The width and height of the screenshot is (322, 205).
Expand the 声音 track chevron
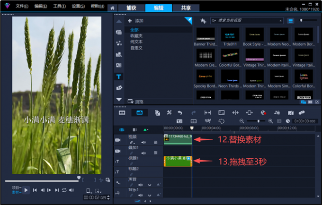[150, 185]
